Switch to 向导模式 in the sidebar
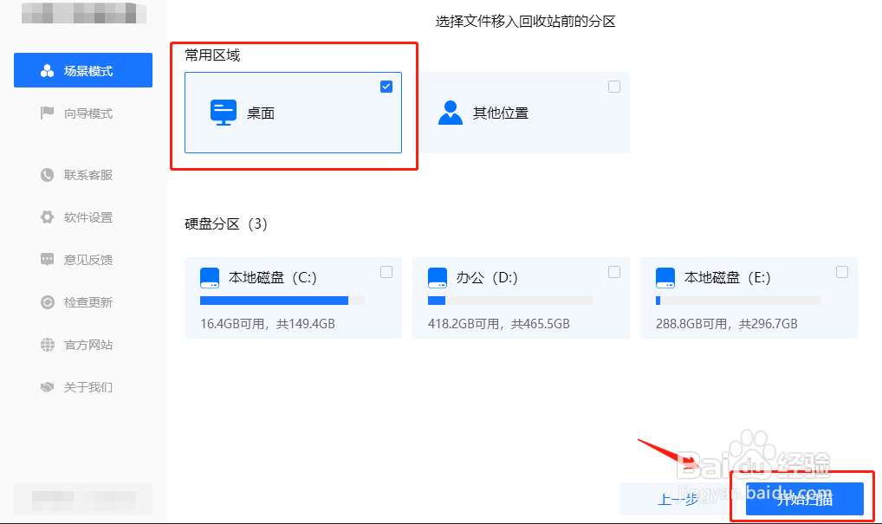The image size is (882, 524). pos(82,113)
